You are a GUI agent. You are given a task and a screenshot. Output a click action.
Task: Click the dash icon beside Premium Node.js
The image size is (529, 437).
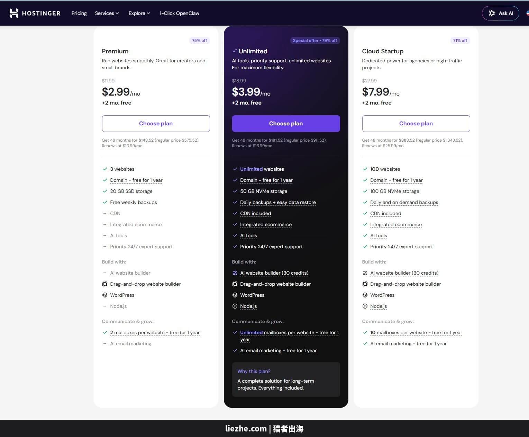pyautogui.click(x=105, y=306)
